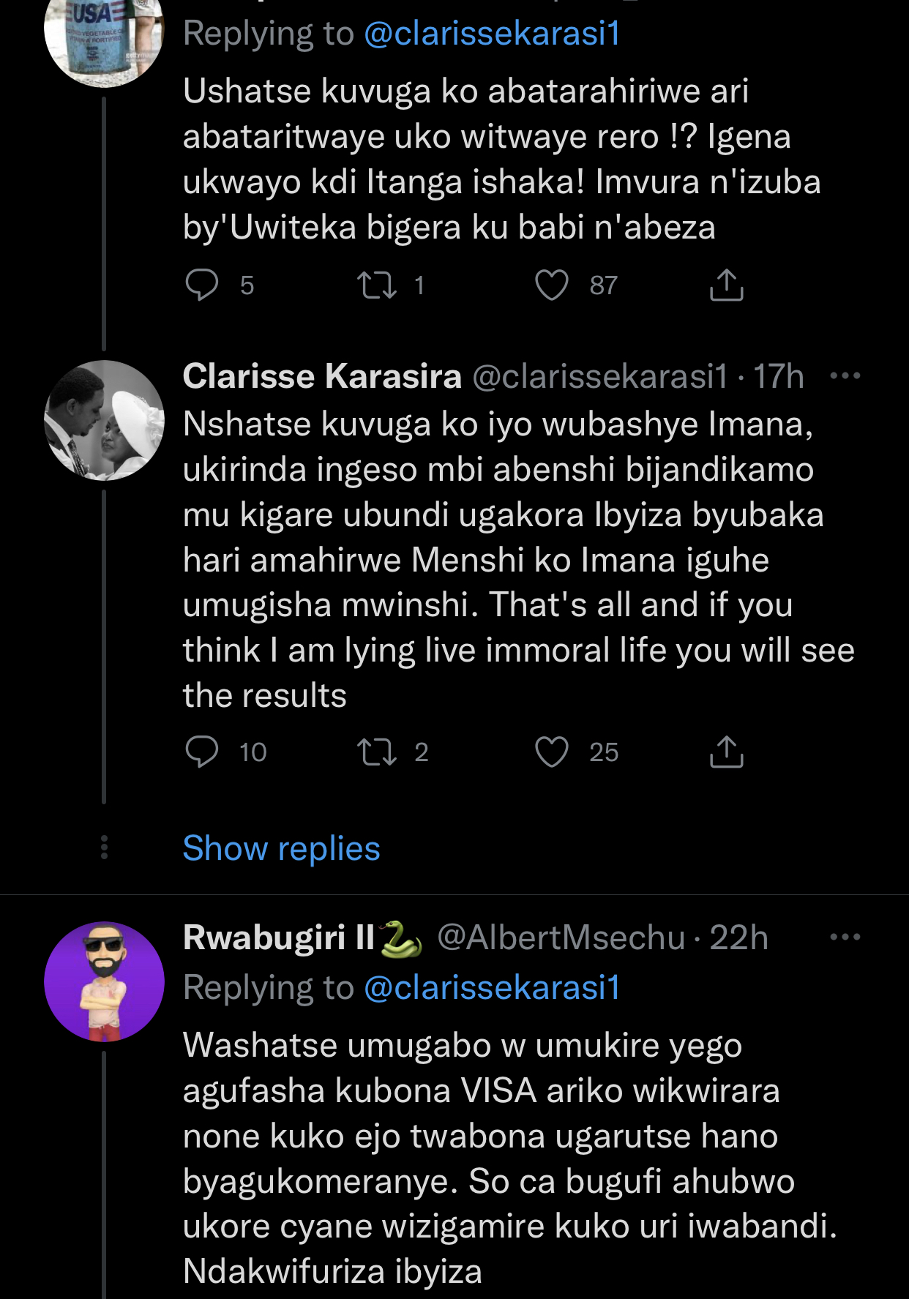Like Clarisse Karasira's tweet
The width and height of the screenshot is (909, 1299).
552,752
